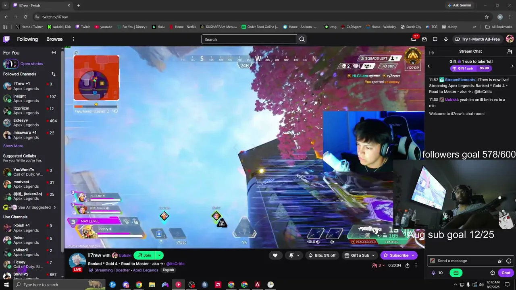
Task: Go to the Following tab
Action: pyautogui.click(x=27, y=39)
